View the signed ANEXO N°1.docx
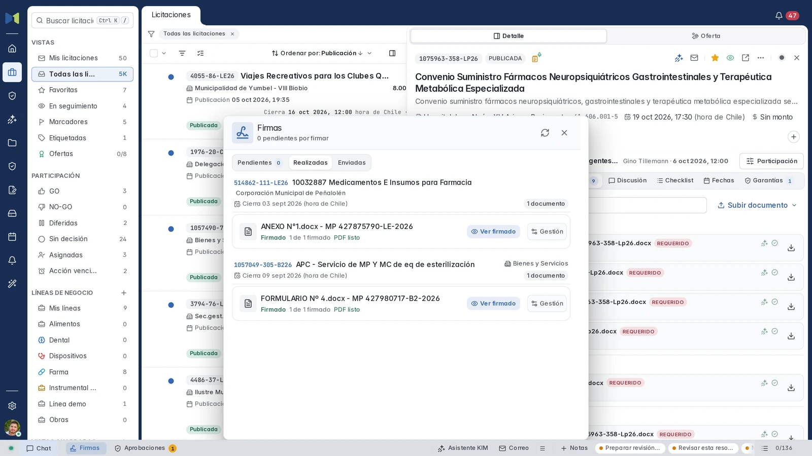812x456 pixels. 493,232
